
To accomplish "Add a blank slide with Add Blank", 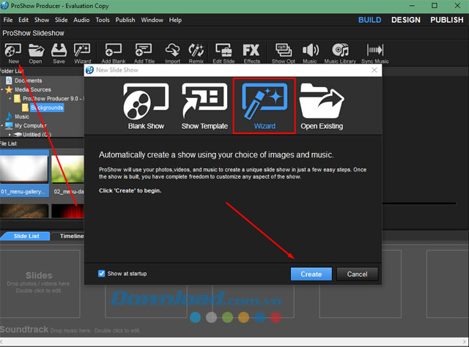I will pyautogui.click(x=114, y=53).
